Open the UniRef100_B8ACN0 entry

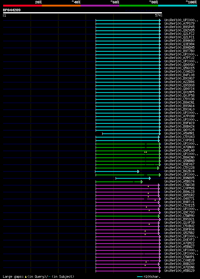179,158
